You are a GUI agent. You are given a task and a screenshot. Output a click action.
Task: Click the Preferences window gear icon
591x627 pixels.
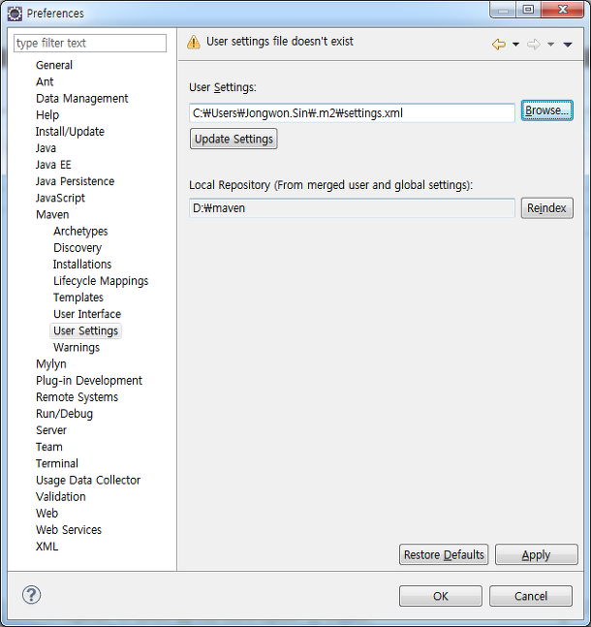click(x=15, y=14)
